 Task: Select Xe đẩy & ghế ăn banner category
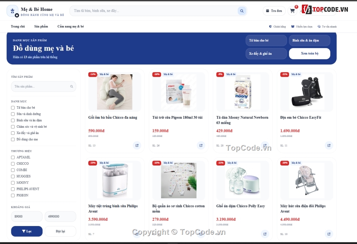coord(266,54)
